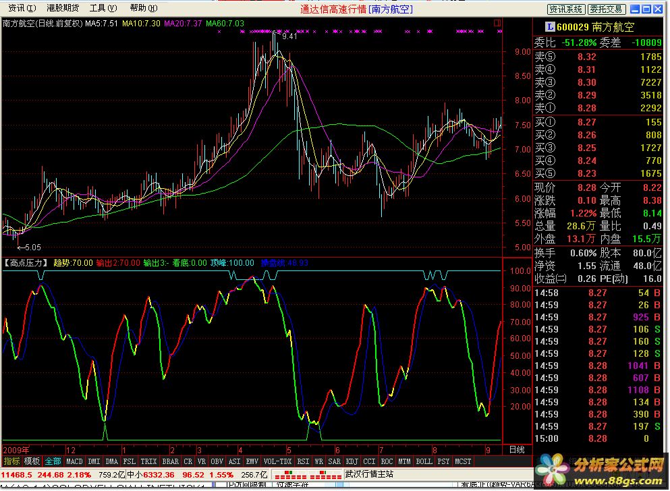670x491 pixels.
Task: Switch indicator to RSI
Action: [x=303, y=461]
